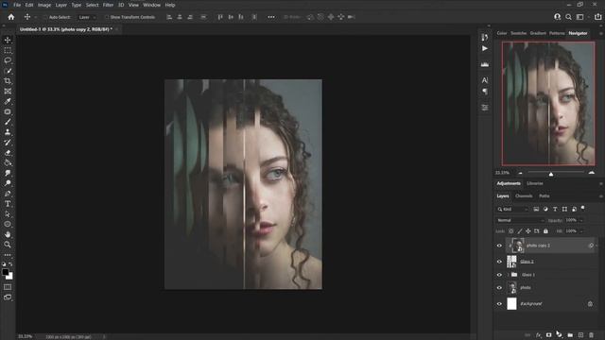Screen dimensions: 605x340
Task: Select the Pen tool
Action: point(8,194)
